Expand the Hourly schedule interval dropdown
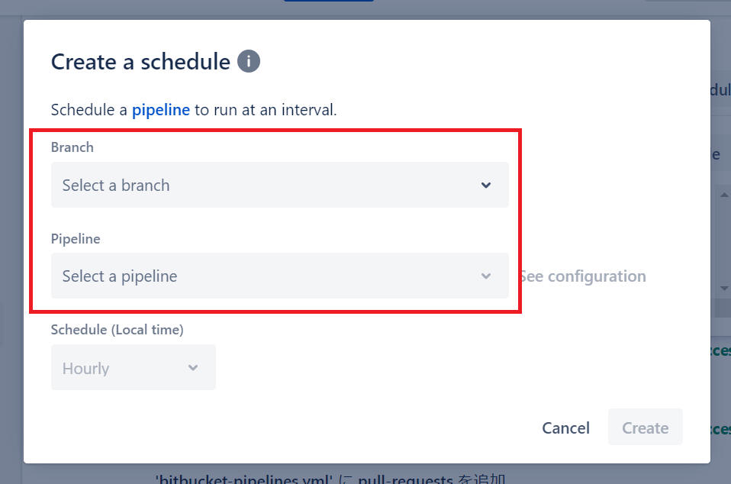 click(134, 367)
